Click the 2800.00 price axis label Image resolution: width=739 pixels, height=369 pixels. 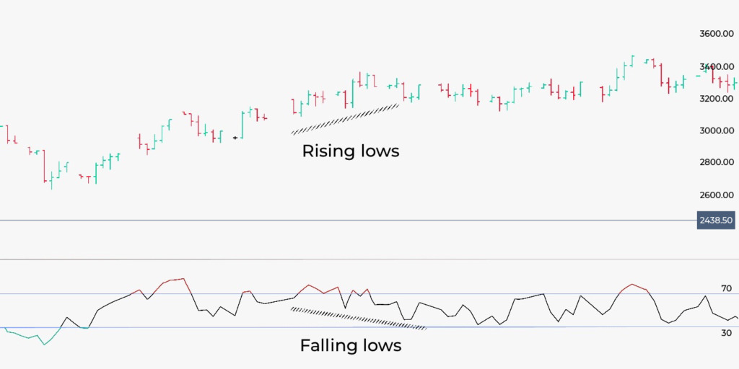717,163
